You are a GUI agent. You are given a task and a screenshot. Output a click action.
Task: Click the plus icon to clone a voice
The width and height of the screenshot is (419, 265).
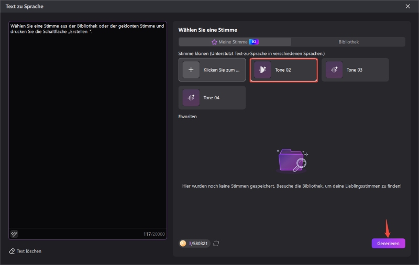[191, 70]
